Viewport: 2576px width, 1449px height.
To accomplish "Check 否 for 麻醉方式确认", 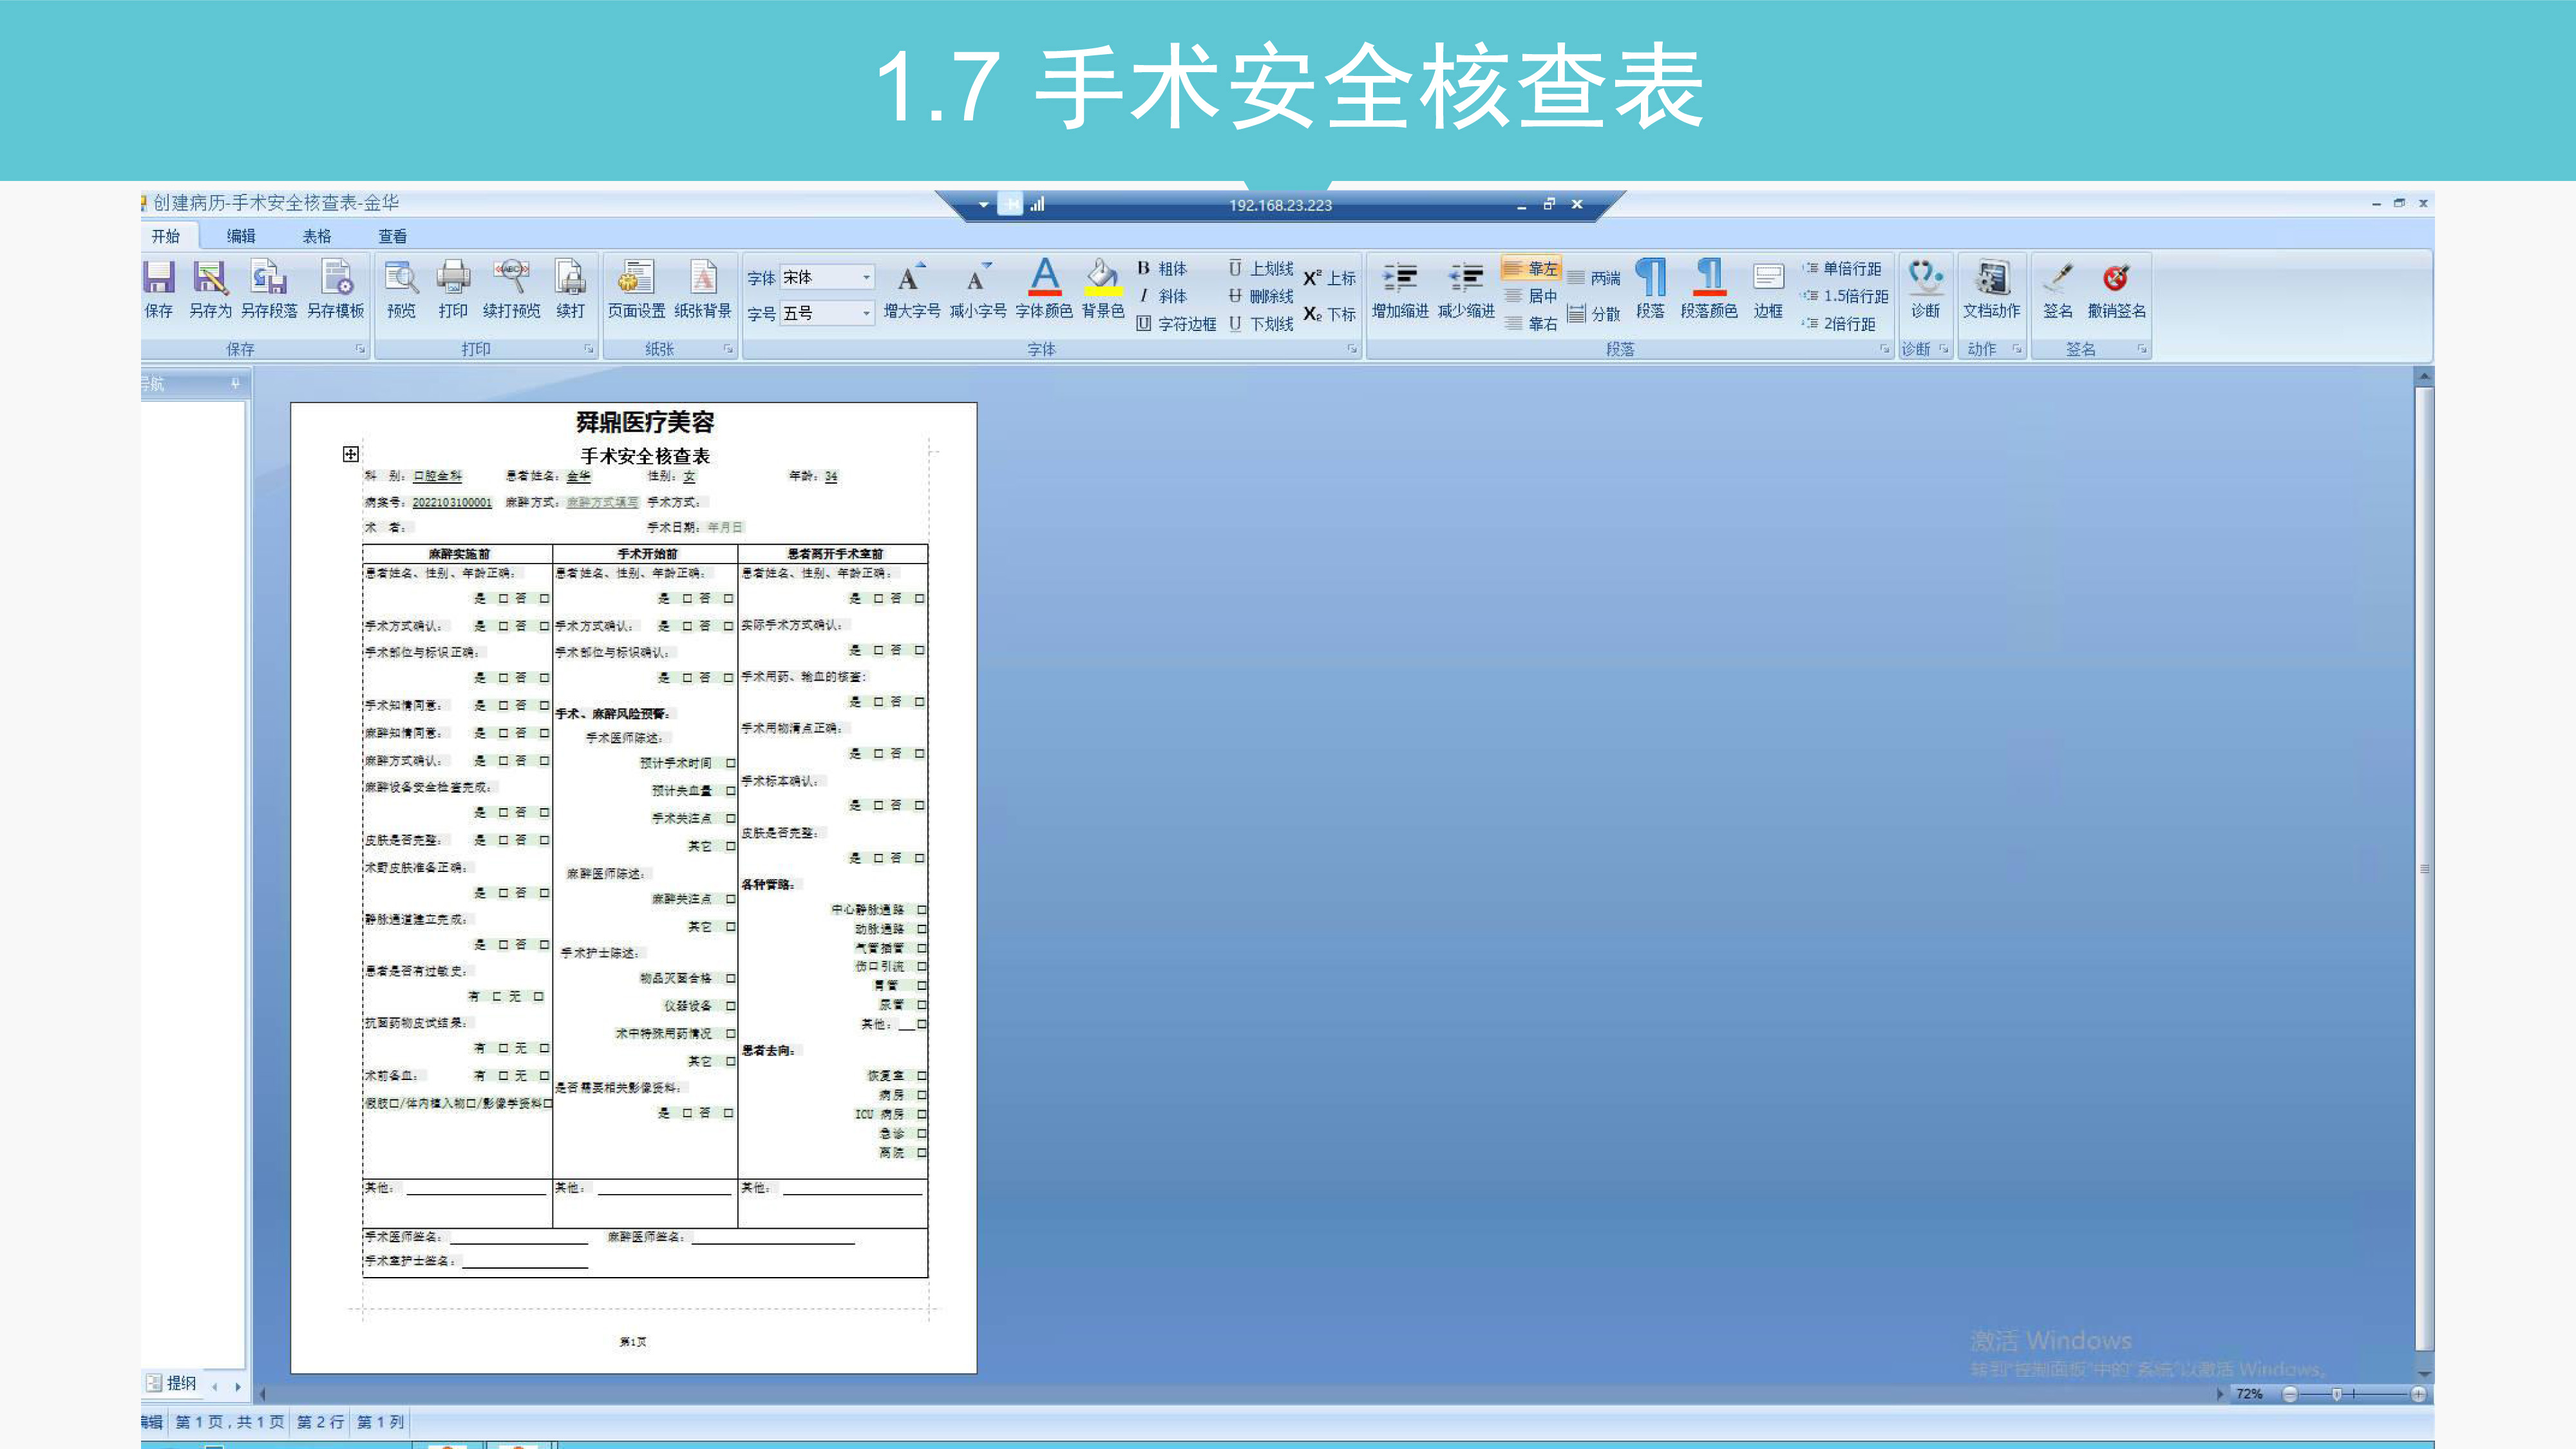I will pos(544,761).
